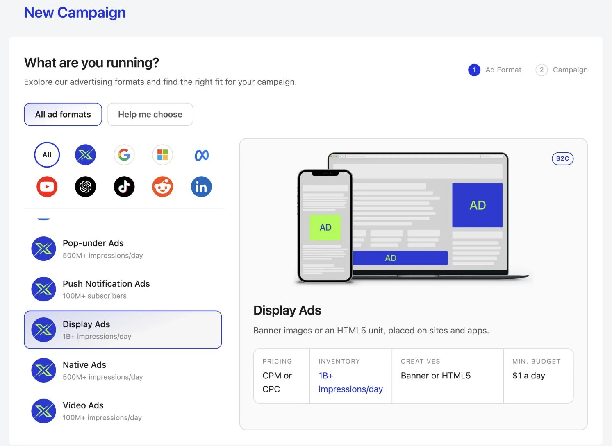Click the Native Ads logo icon
612x446 pixels.
pyautogui.click(x=43, y=370)
